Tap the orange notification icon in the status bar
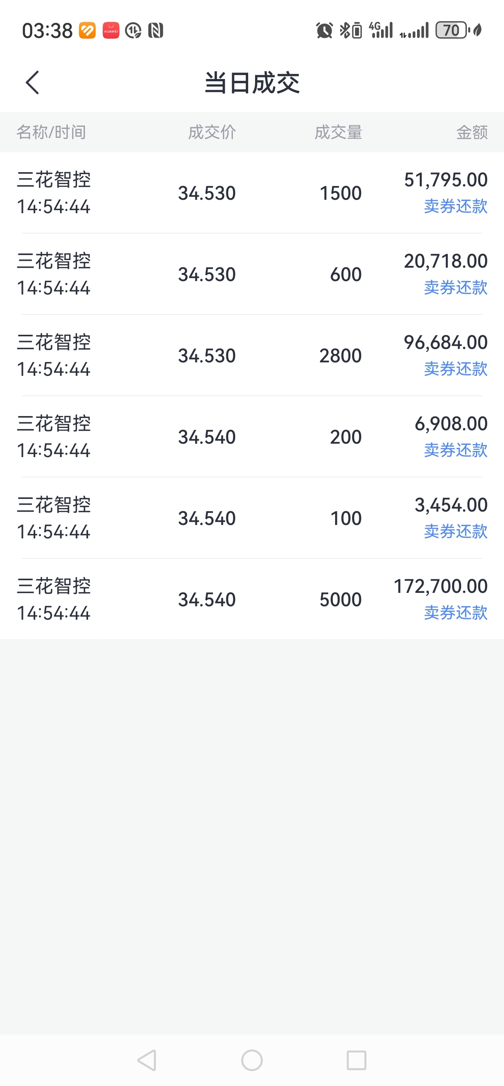Screen dimensions: 504x1086 (x=88, y=30)
